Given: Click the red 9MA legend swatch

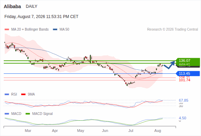Looking at the screenshot, I should pos(23,95).
